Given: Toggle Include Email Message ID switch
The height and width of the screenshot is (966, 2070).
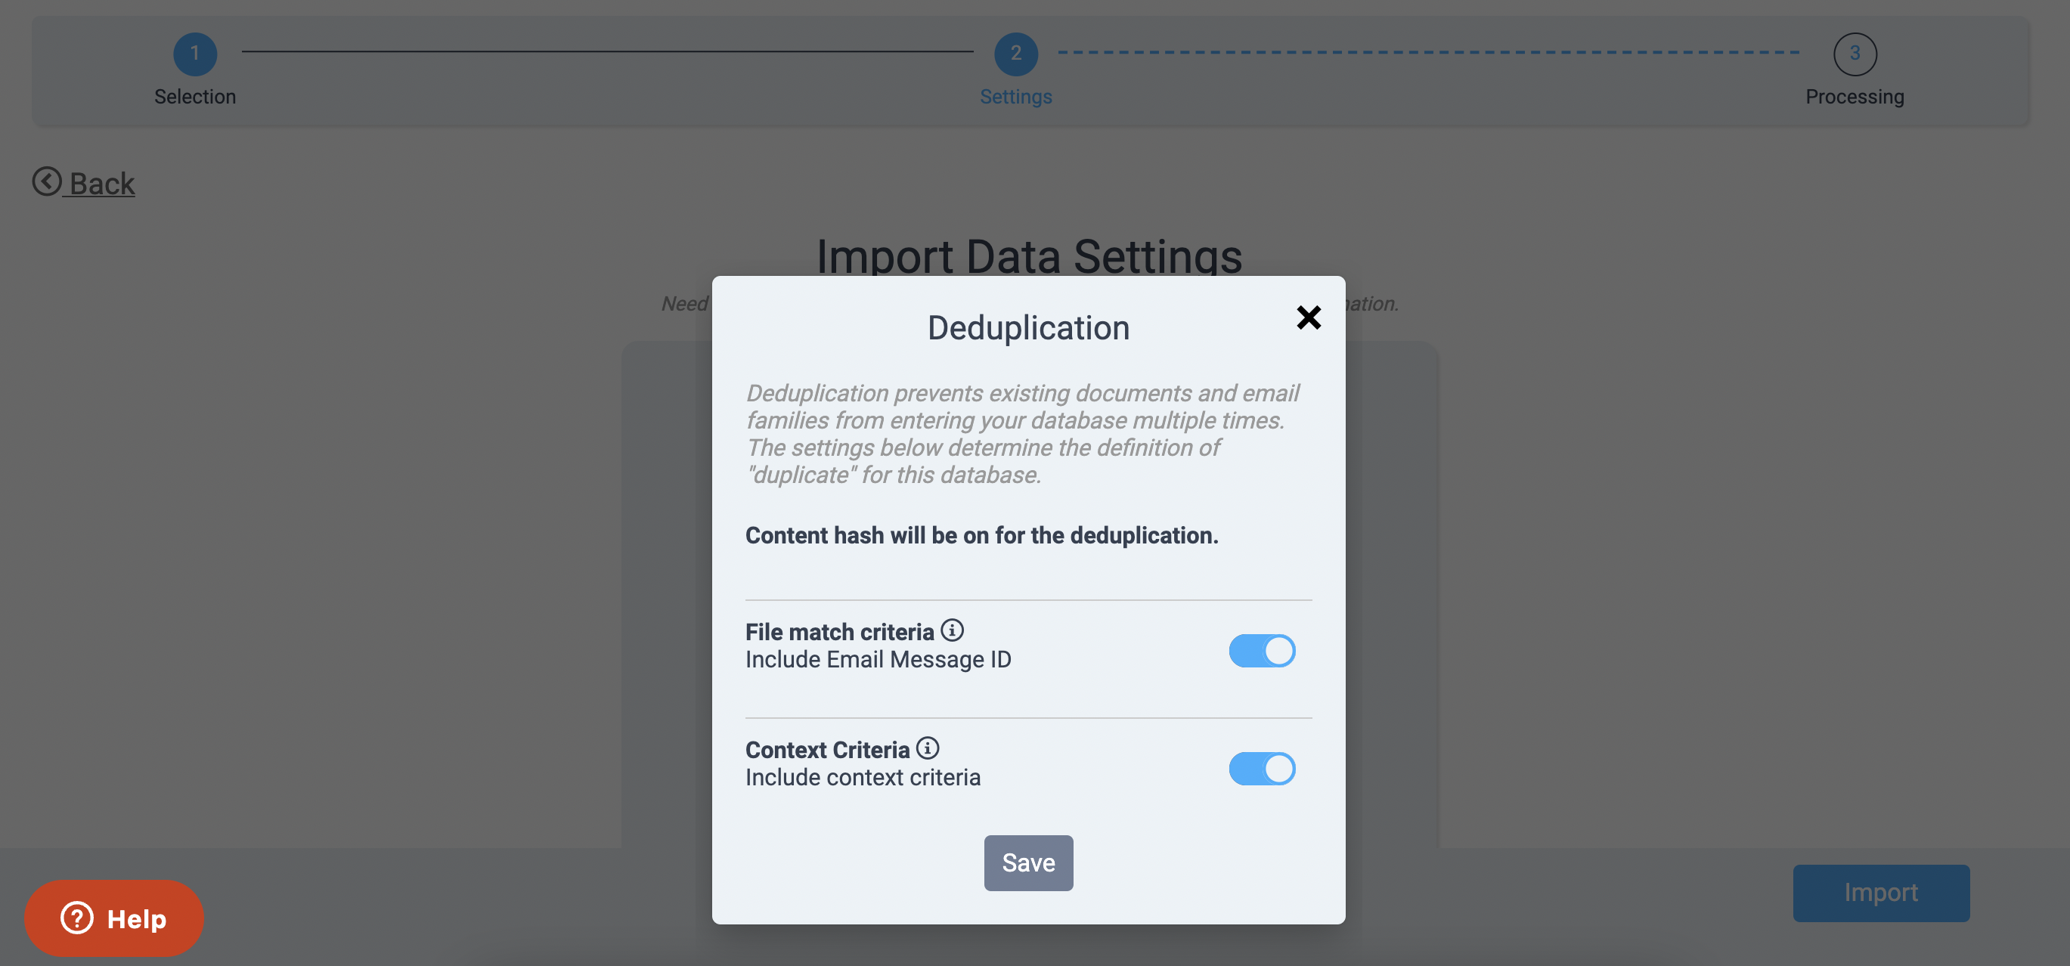Looking at the screenshot, I should point(1262,650).
